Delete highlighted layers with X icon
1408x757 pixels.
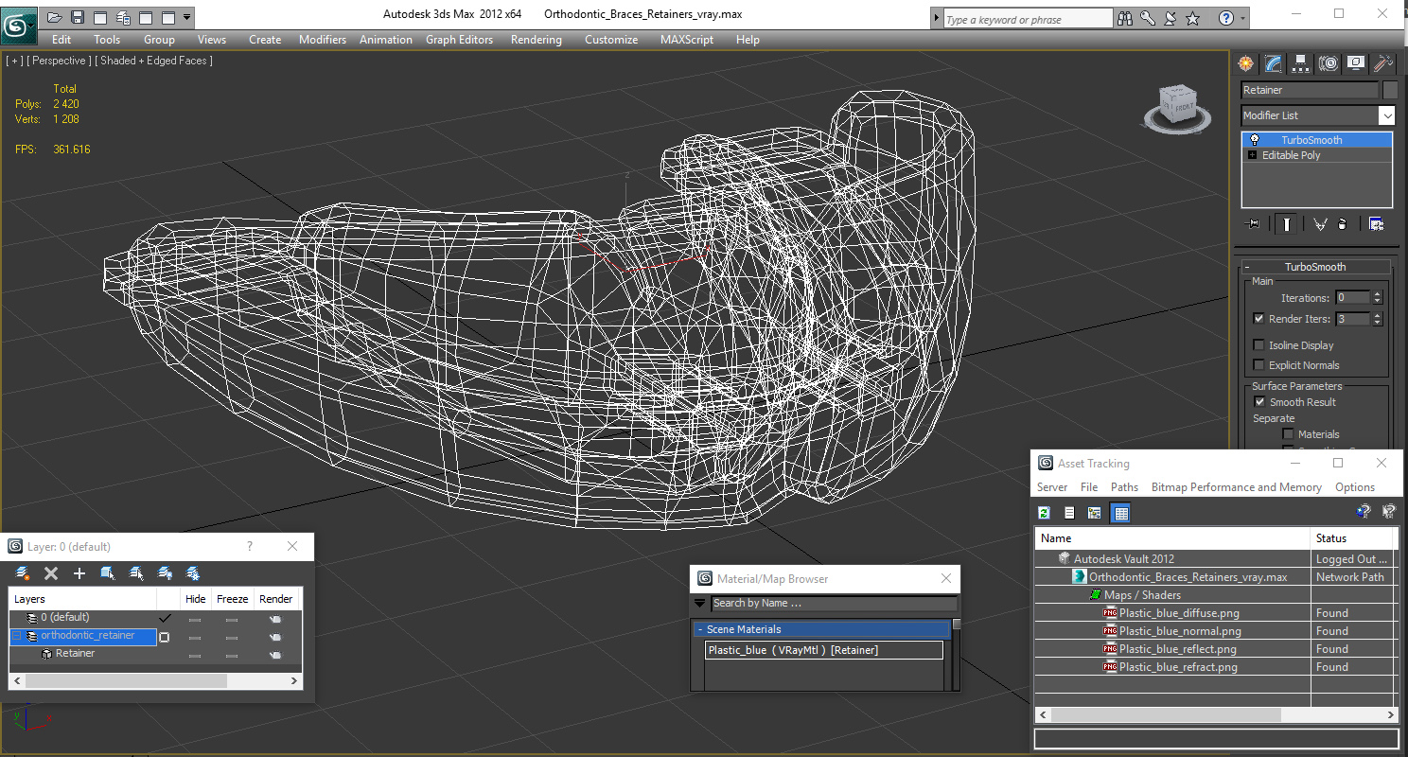point(51,573)
